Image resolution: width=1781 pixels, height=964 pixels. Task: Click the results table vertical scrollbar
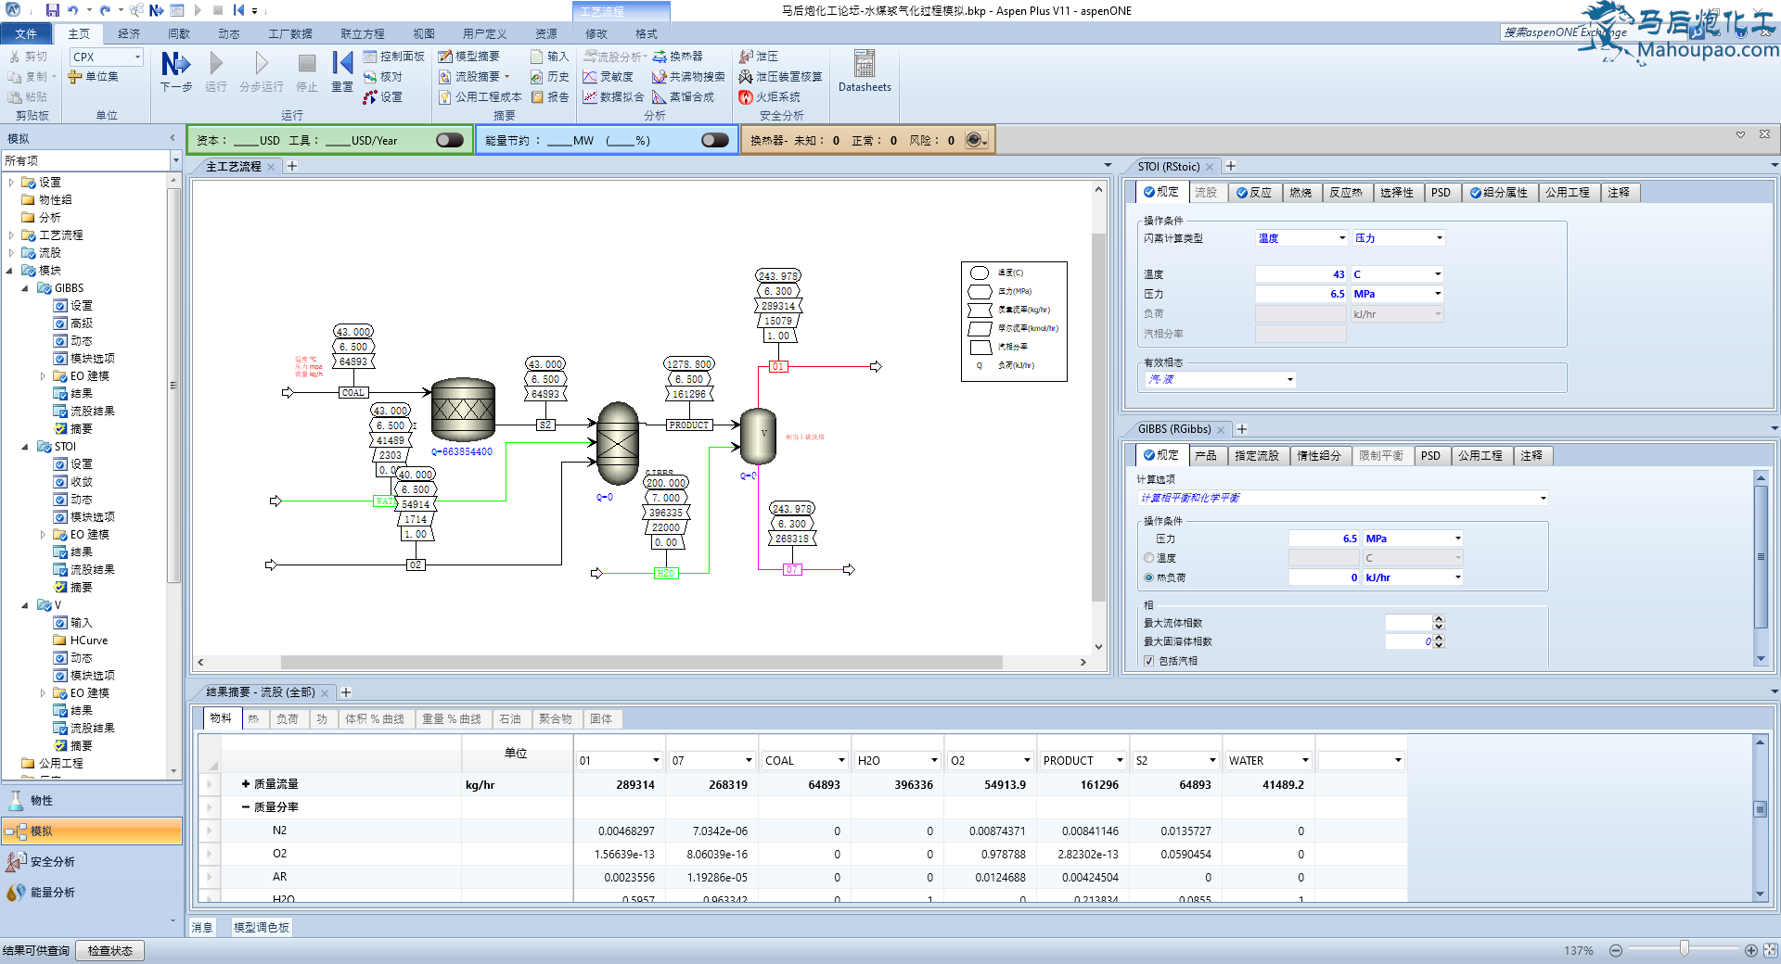pyautogui.click(x=1760, y=809)
